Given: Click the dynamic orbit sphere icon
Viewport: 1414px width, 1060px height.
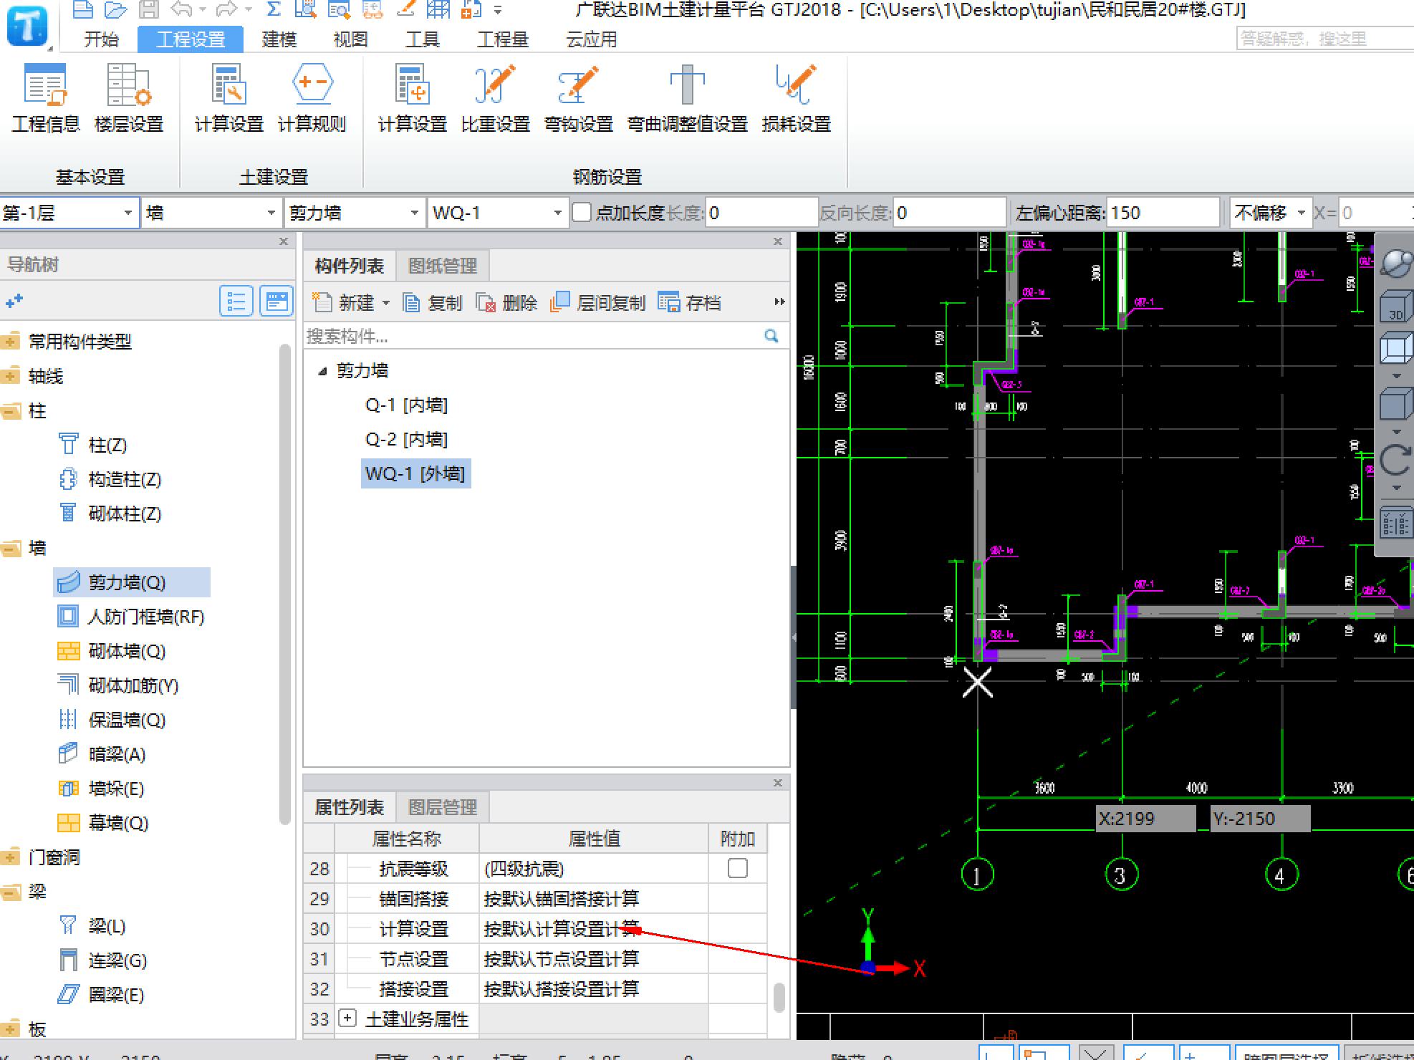Looking at the screenshot, I should coord(1395,263).
